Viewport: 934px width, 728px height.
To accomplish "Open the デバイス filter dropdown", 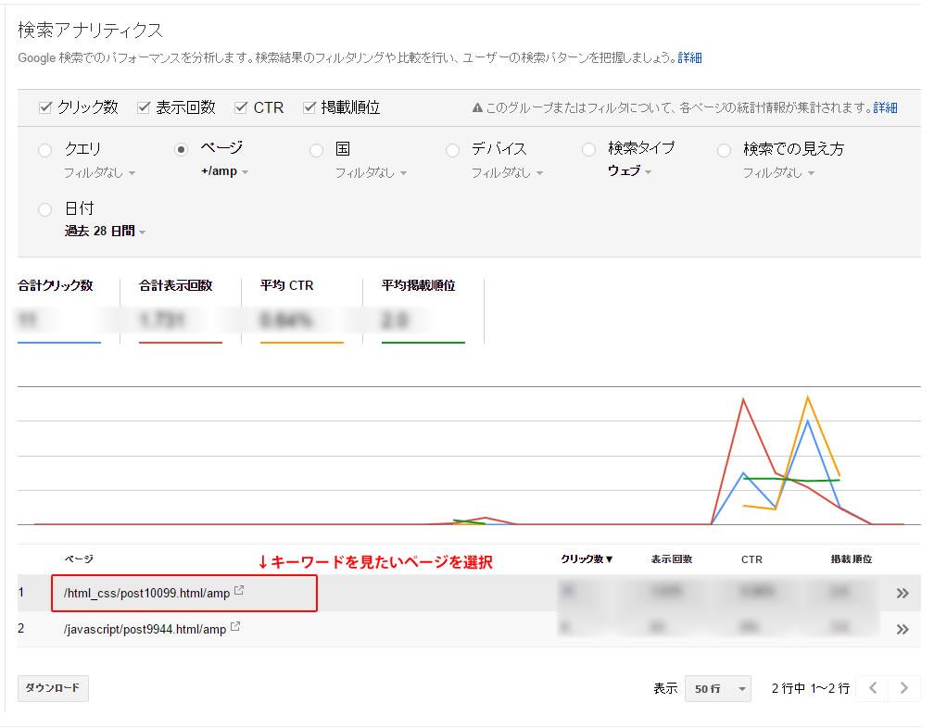I will click(x=508, y=172).
